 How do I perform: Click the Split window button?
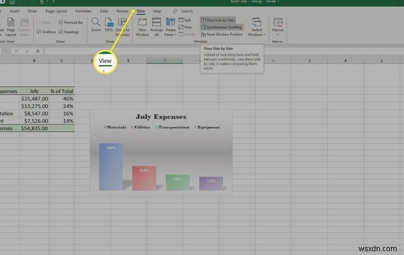pyautogui.click(x=185, y=20)
